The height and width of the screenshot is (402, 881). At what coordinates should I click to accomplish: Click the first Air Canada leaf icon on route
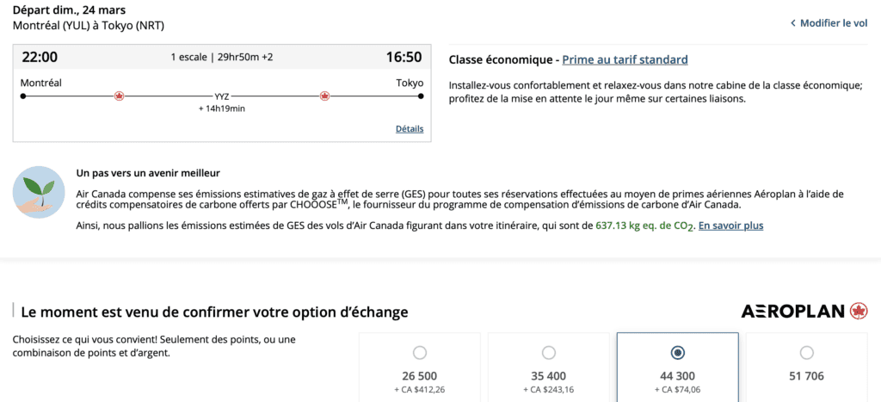(x=119, y=96)
